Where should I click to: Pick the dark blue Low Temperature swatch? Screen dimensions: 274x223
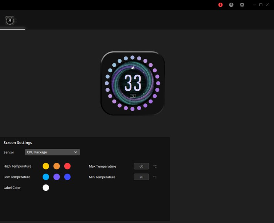pos(67,177)
